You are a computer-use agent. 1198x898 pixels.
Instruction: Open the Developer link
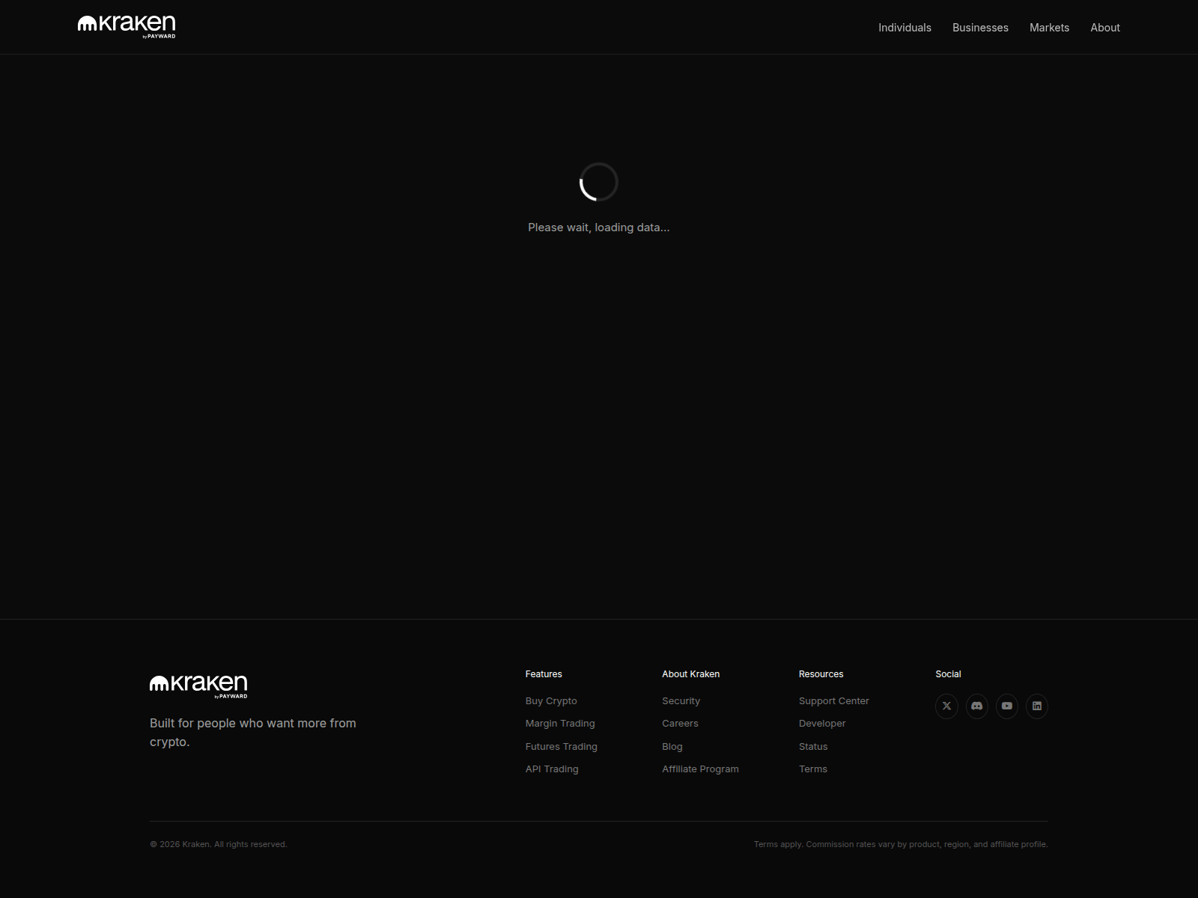822,724
